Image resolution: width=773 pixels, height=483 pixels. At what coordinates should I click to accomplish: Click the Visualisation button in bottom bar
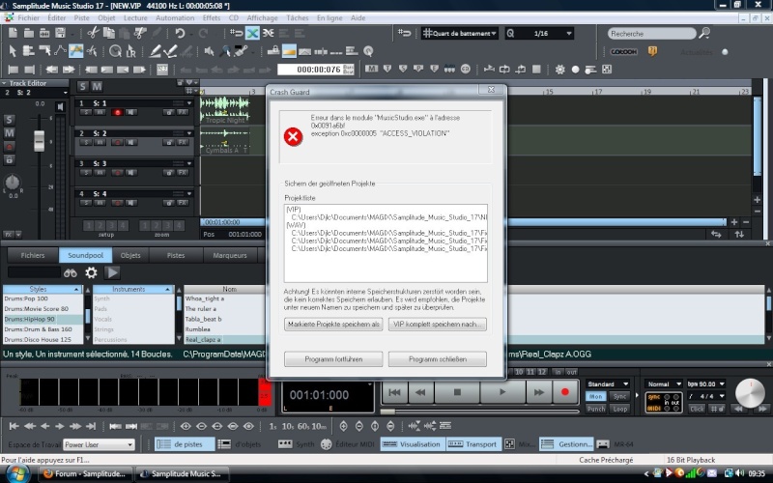coord(413,444)
